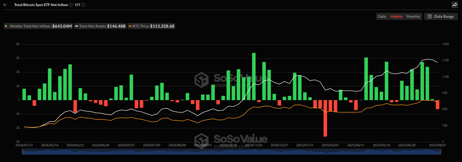This screenshot has width=462, height=162.
Task: Toggle BTC Price line visibility
Action: [151, 26]
